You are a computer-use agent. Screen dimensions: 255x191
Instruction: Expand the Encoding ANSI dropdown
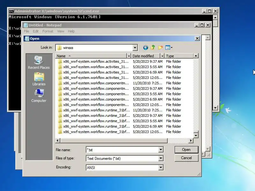tap(161, 167)
